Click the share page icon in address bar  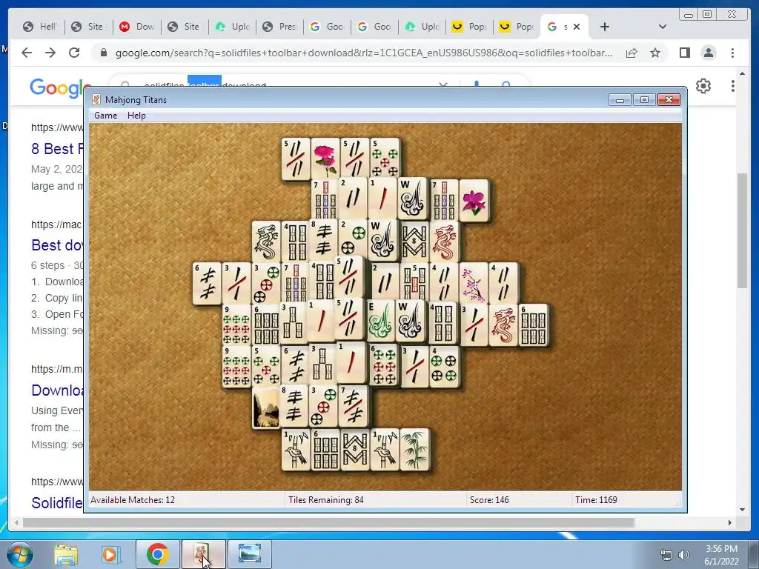click(x=632, y=53)
